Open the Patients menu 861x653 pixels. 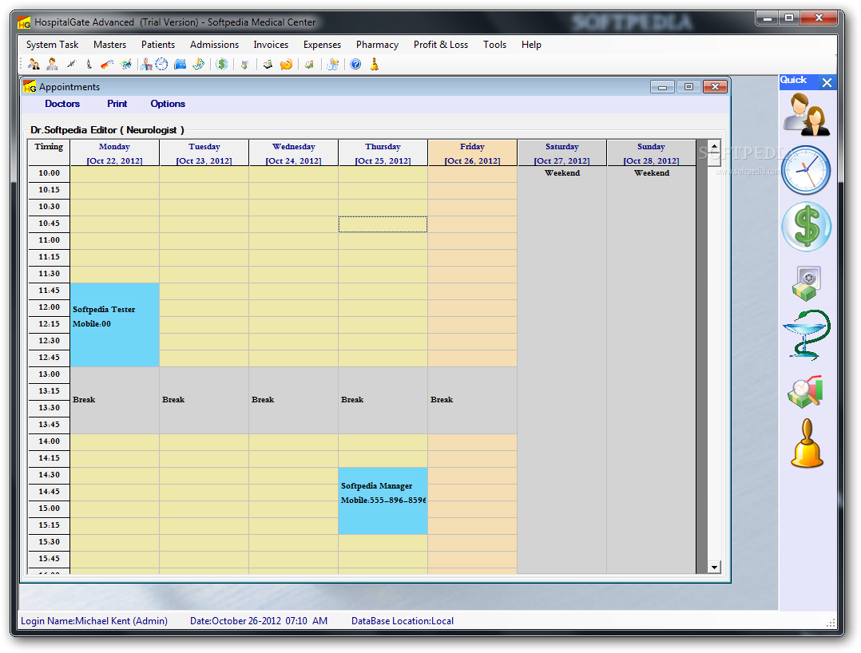(158, 45)
